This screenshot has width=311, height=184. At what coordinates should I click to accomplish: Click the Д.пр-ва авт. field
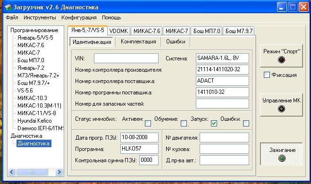[x=224, y=160]
